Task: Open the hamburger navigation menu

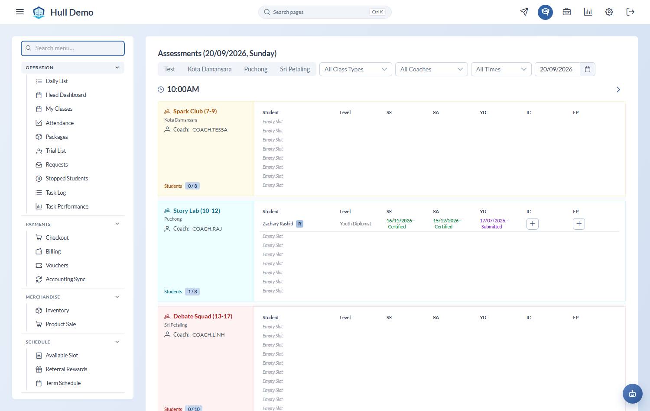Action: coord(20,12)
